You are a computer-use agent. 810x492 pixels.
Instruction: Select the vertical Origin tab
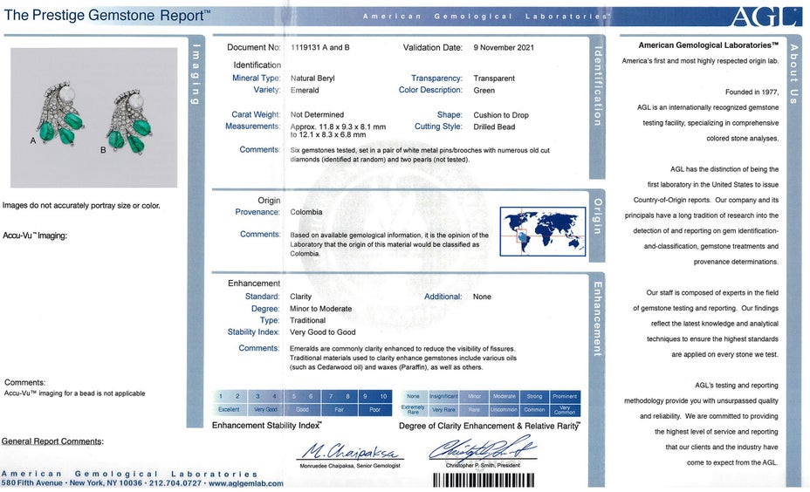coord(598,215)
